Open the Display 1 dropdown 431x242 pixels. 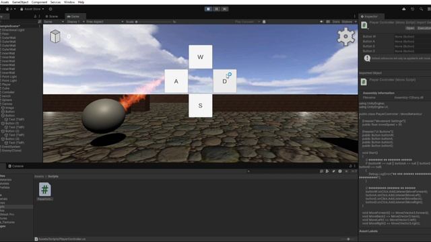(75, 22)
